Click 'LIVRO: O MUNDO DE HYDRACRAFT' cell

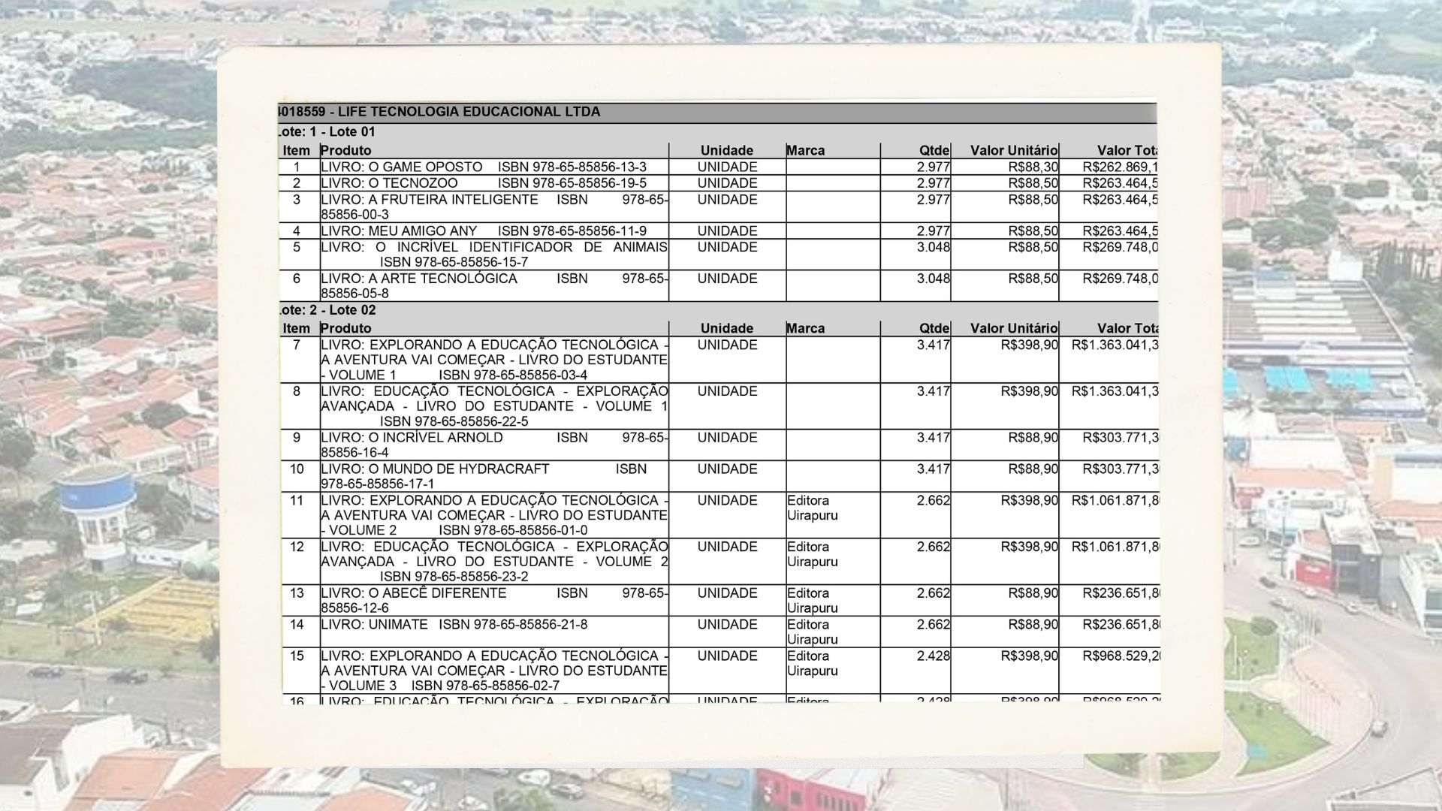494,477
